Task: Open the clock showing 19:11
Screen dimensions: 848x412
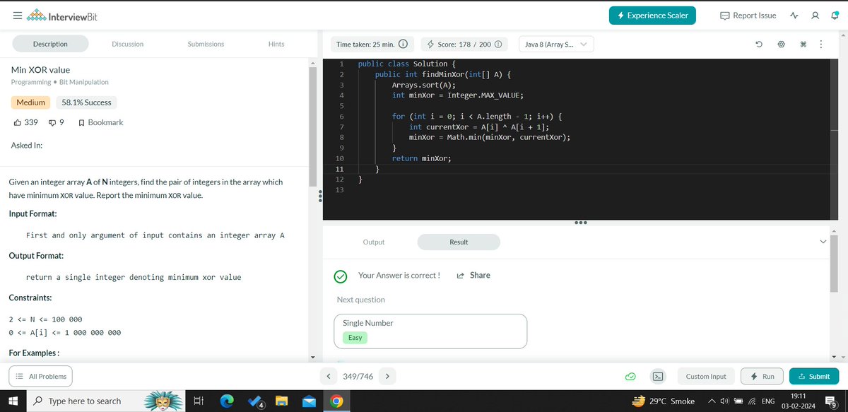Action: click(x=799, y=401)
